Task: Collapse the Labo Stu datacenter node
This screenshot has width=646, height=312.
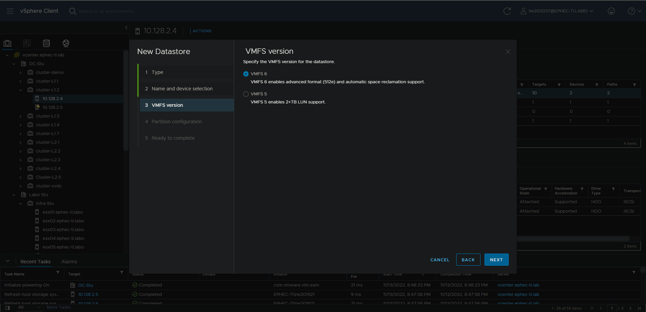Action: (14, 195)
